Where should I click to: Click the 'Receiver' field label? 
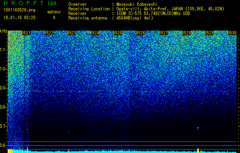coord(77,13)
